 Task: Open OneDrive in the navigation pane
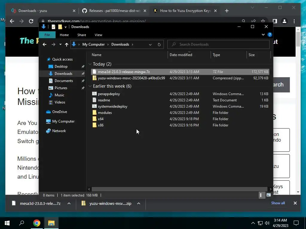tap(59, 112)
